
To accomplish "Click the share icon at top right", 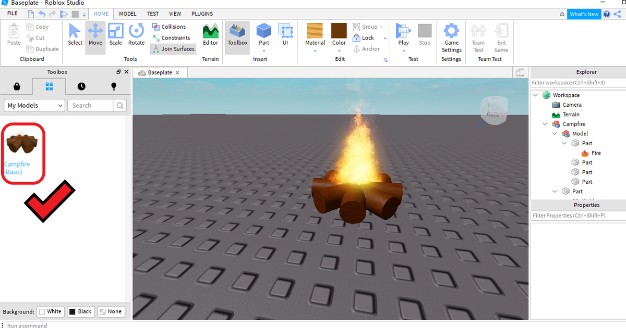I will tap(618, 14).
